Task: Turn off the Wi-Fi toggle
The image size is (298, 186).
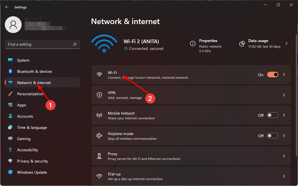Action: click(x=272, y=75)
